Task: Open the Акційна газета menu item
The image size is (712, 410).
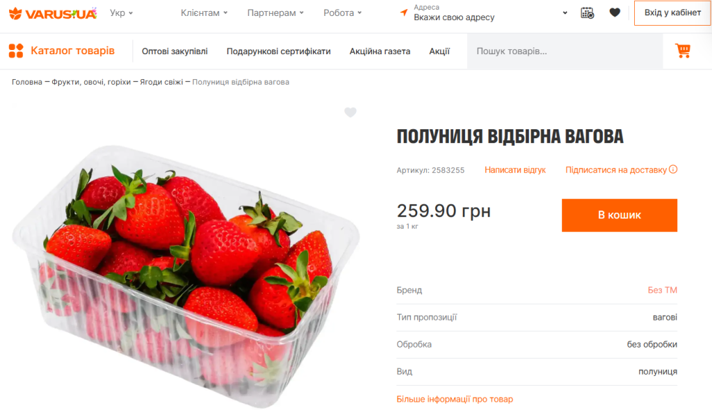Action: pyautogui.click(x=380, y=51)
